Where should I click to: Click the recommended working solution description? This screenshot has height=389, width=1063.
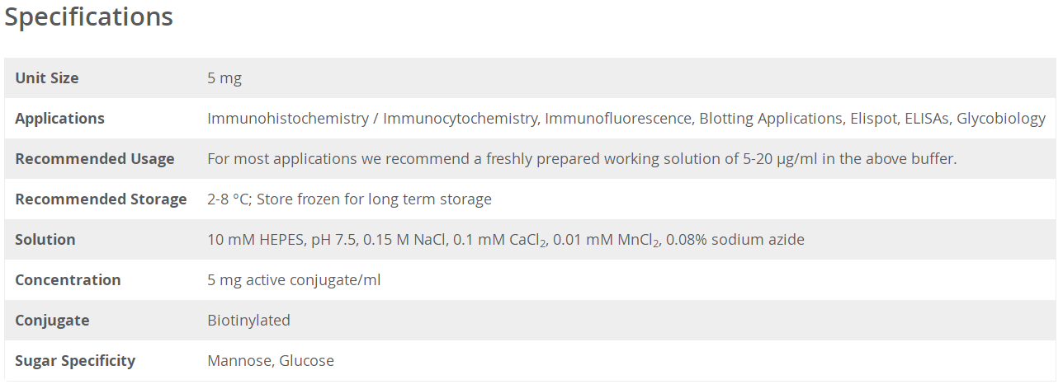tap(582, 159)
